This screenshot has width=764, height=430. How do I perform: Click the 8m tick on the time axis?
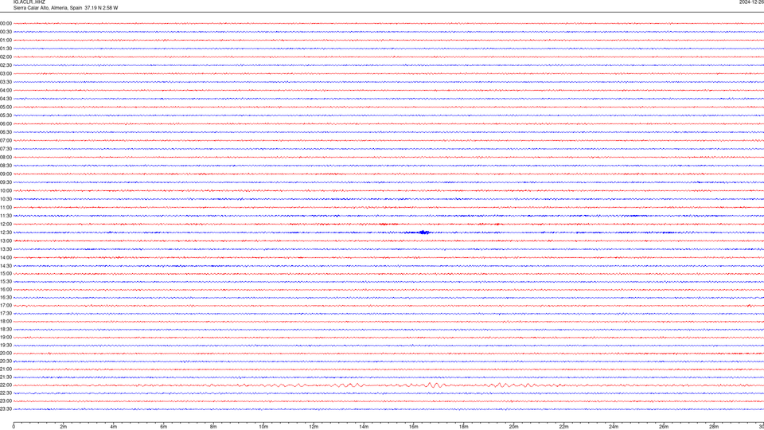[213, 427]
